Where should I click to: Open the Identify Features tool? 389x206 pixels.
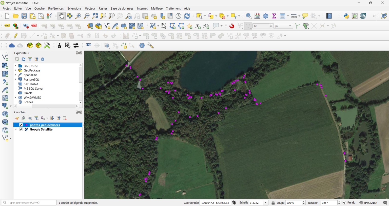(x=249, y=16)
